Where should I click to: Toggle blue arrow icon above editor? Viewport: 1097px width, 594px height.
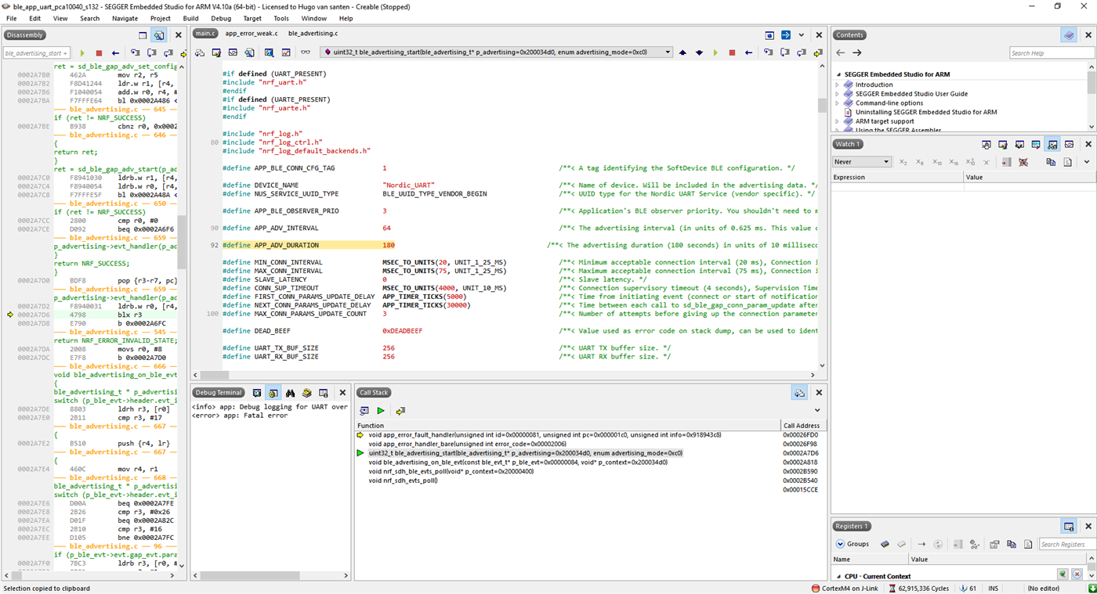coord(786,35)
